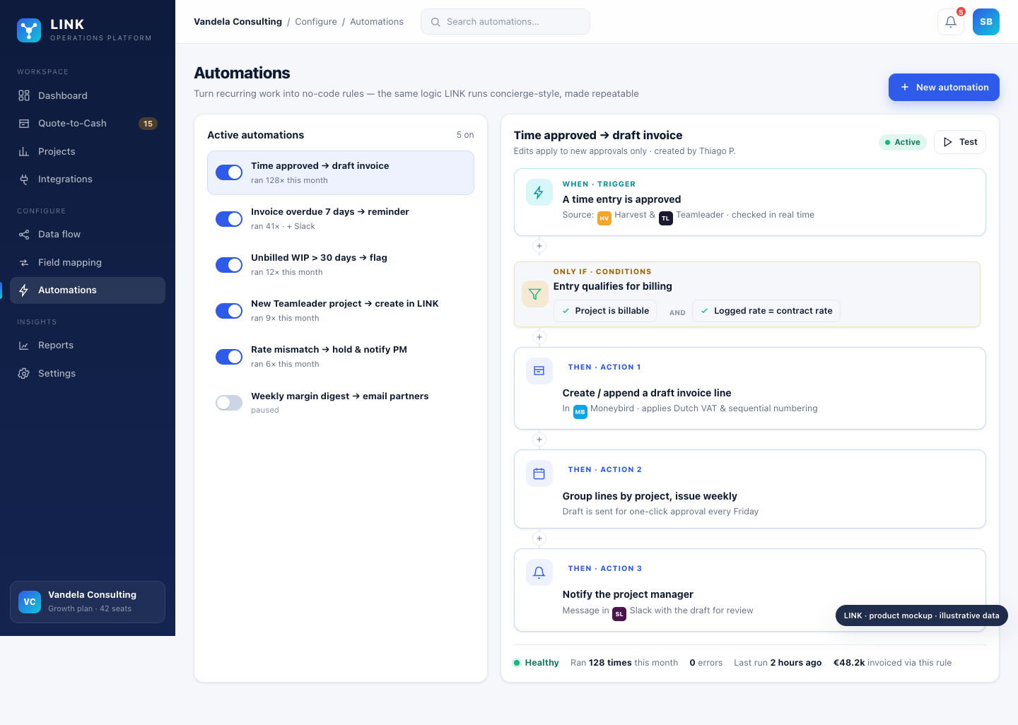The width and height of the screenshot is (1018, 725).
Task: Click the search magnifier icon
Action: point(435,22)
